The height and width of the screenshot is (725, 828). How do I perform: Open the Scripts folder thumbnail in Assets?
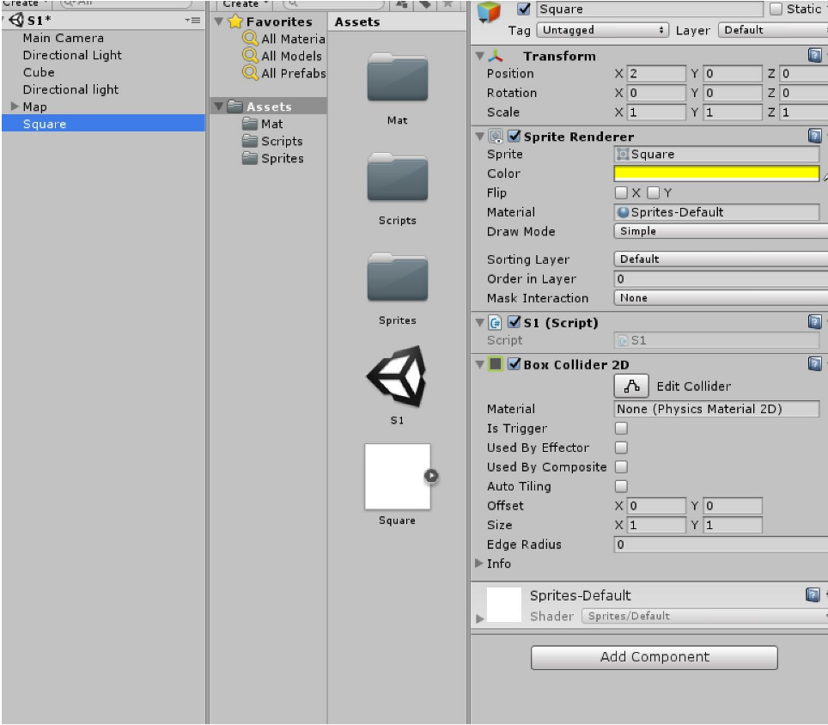click(398, 178)
